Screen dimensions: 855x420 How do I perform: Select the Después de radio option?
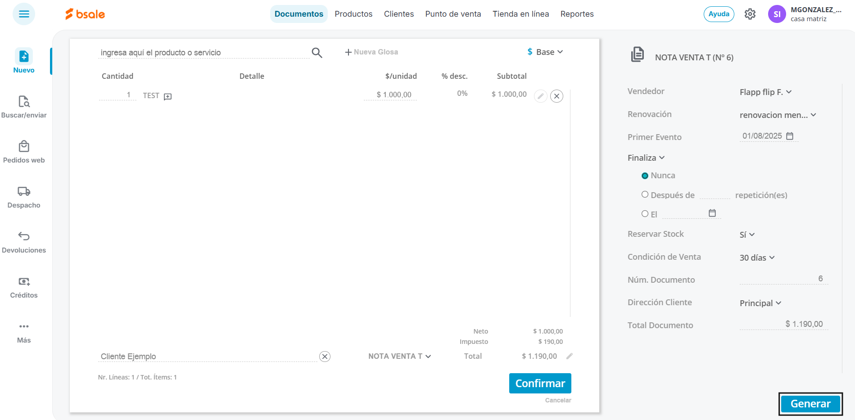pos(645,194)
